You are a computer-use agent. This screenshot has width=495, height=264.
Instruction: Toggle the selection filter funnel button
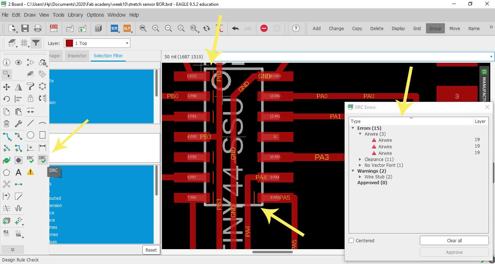click(36, 43)
